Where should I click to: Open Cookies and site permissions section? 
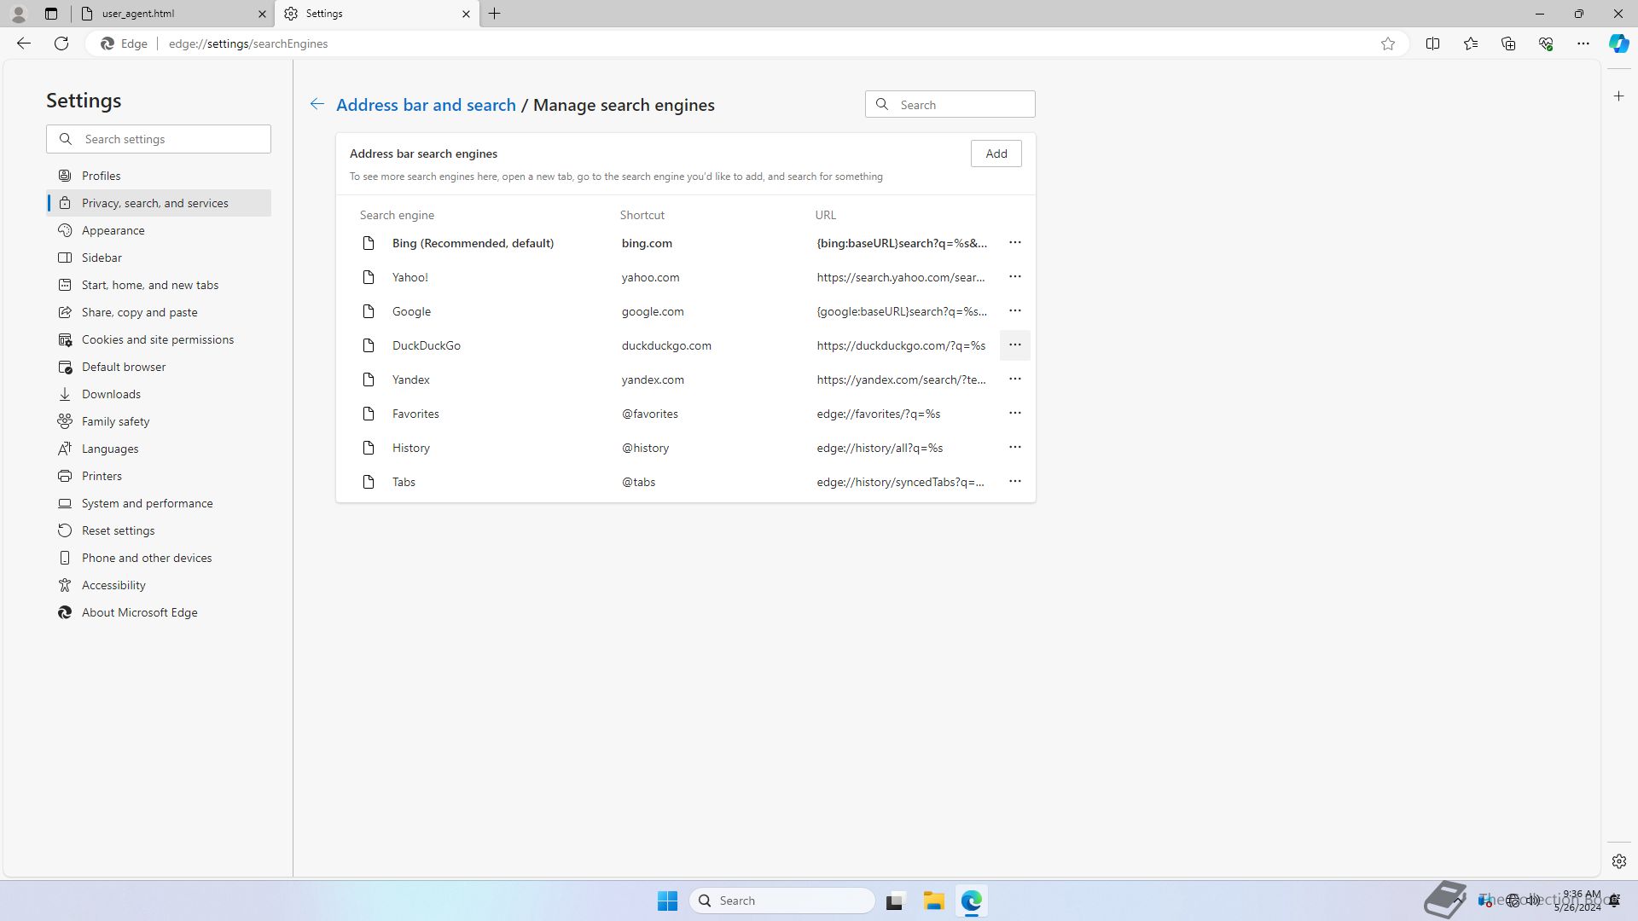coord(157,339)
